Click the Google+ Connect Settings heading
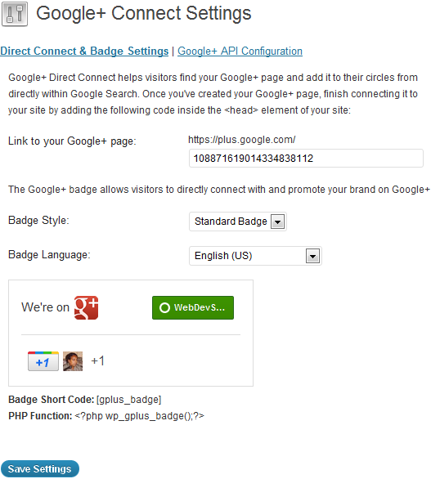Image resolution: width=431 pixels, height=479 pixels. 144,14
